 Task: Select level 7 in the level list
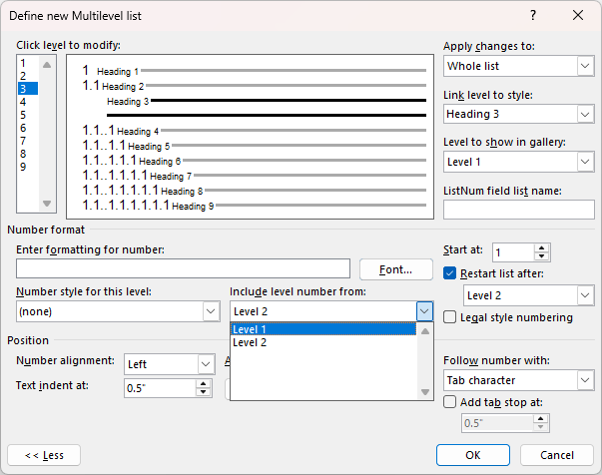click(27, 141)
